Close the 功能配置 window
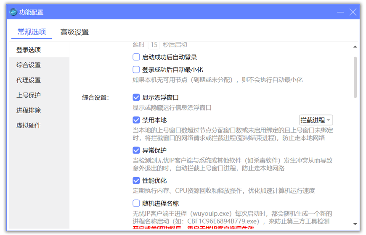 [x=353, y=12]
